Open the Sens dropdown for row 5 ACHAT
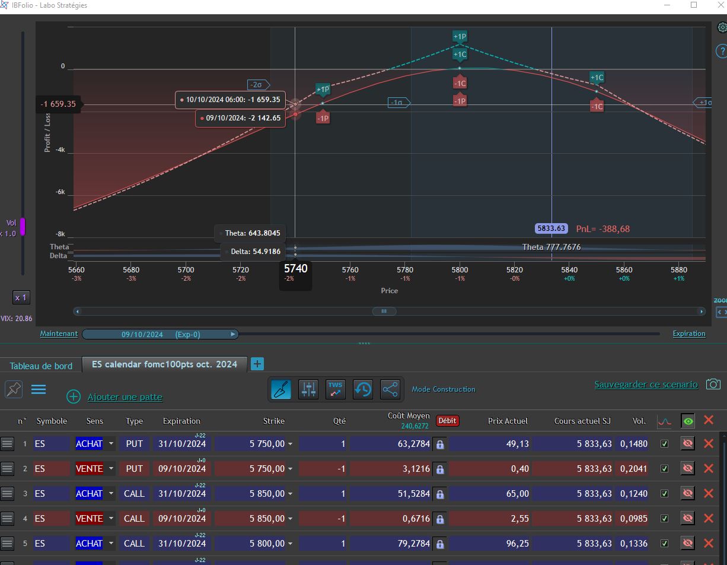 click(x=111, y=544)
